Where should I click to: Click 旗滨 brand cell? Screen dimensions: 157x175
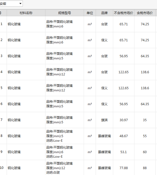pyautogui.click(x=104, y=120)
